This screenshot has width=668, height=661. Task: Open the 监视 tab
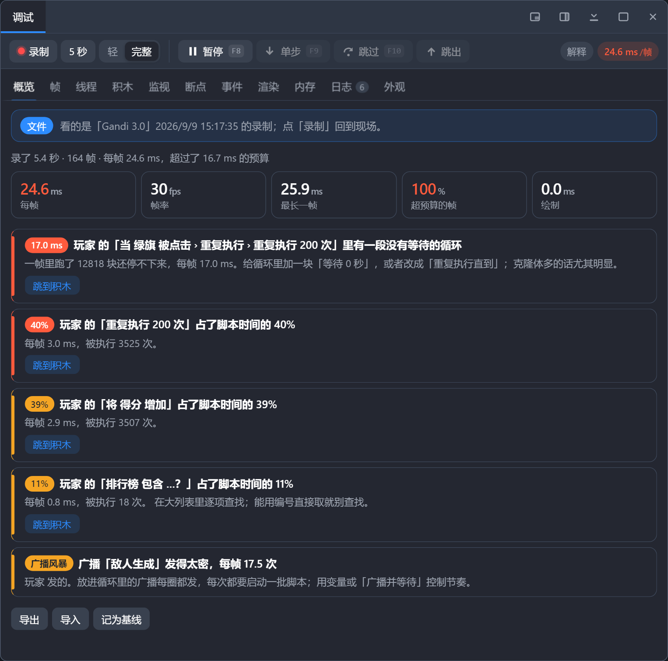pos(159,87)
